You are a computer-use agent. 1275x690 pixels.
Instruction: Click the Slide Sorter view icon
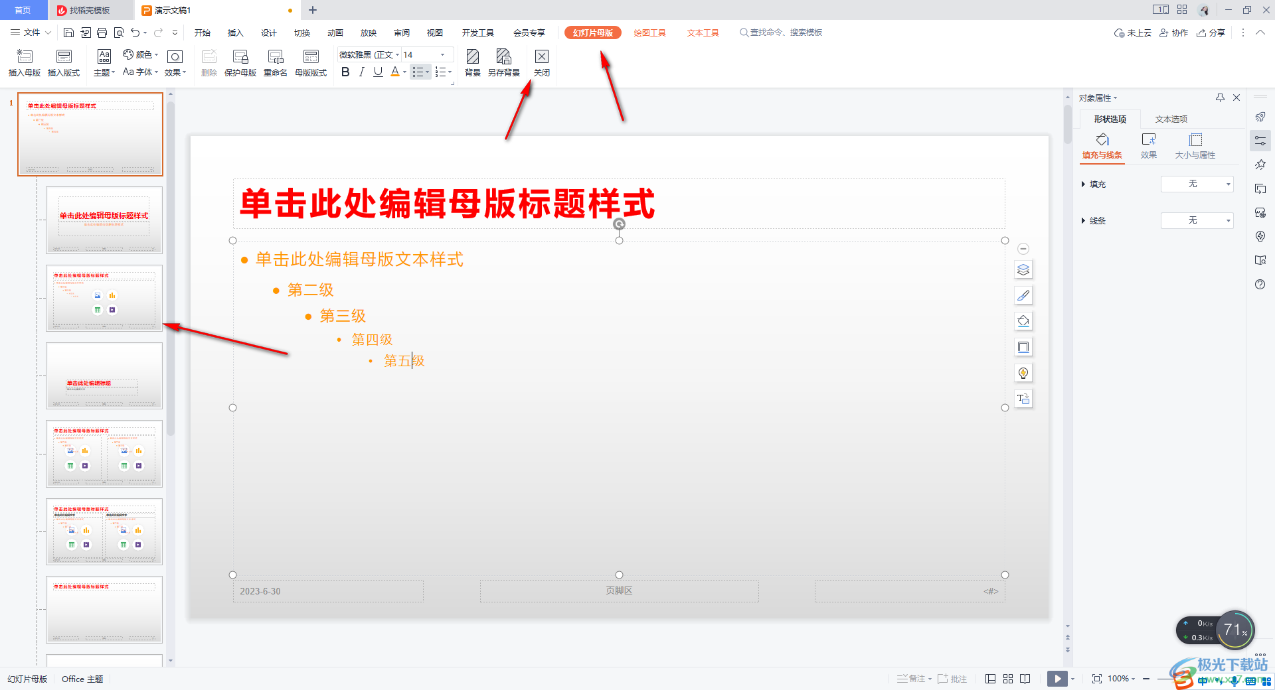1008,679
